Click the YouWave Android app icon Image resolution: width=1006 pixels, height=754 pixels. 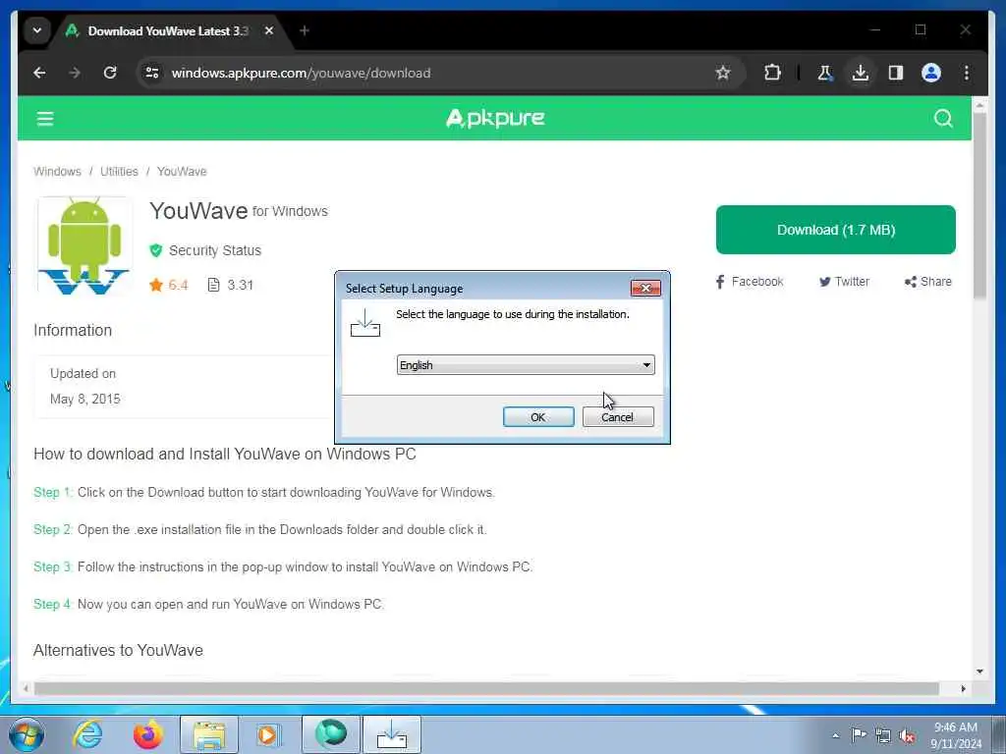coord(84,246)
